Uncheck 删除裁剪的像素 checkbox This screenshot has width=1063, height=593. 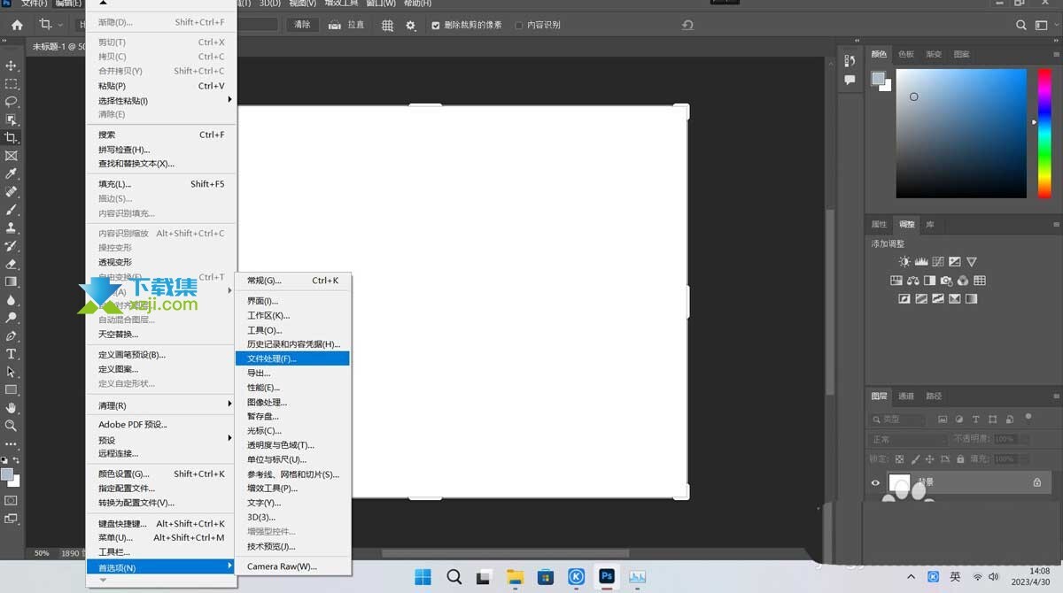[x=435, y=26]
